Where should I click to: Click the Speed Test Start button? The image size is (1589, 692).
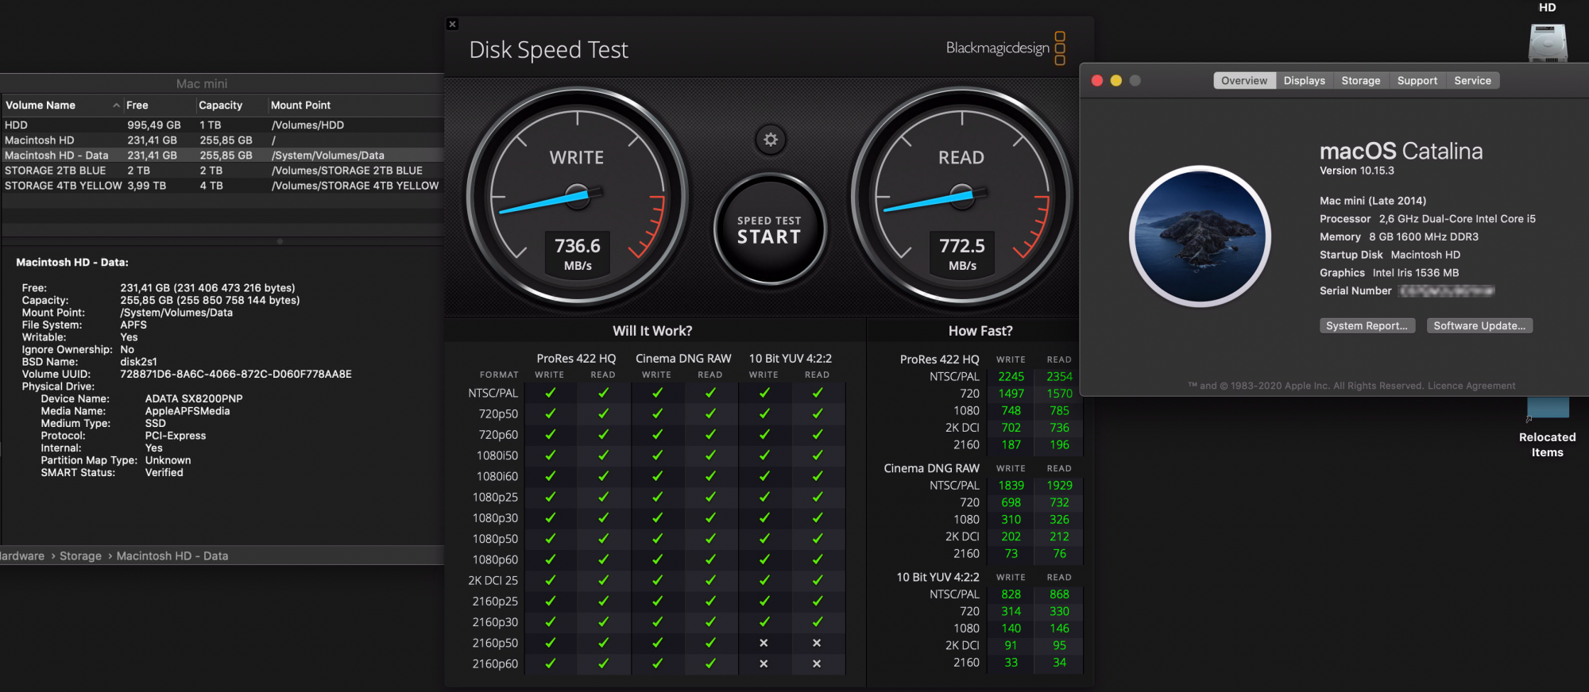pos(769,230)
